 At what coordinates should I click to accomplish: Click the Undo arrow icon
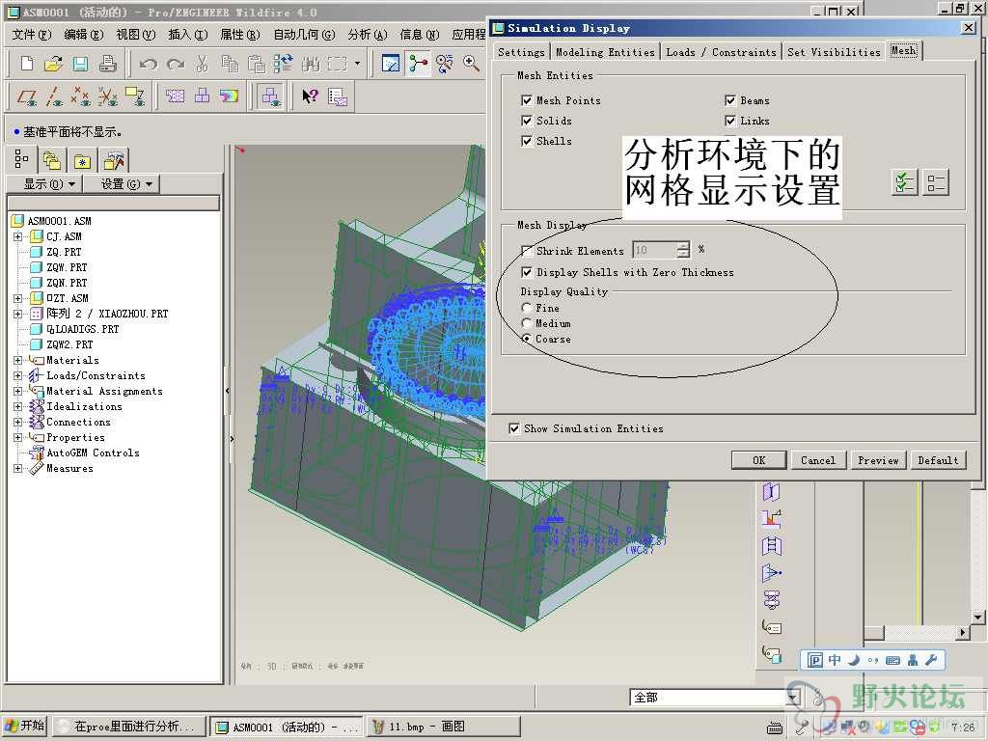tap(148, 64)
